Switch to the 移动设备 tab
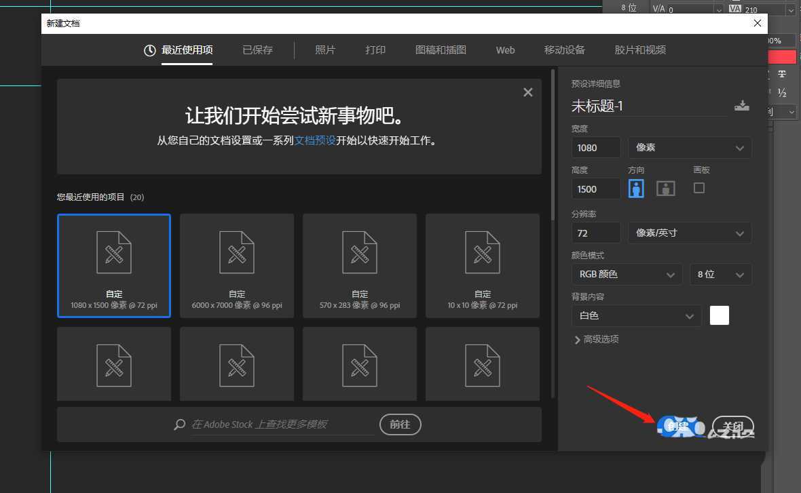The height and width of the screenshot is (493, 801). 564,50
